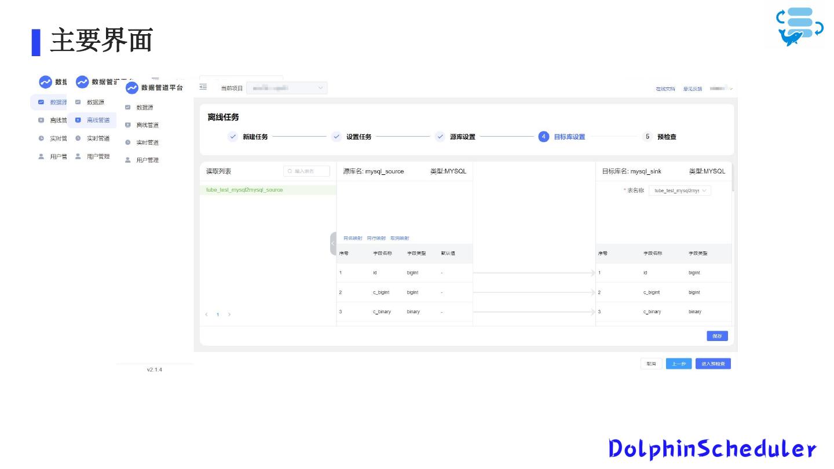
Task: Click the 同行映射 link
Action: (376, 238)
